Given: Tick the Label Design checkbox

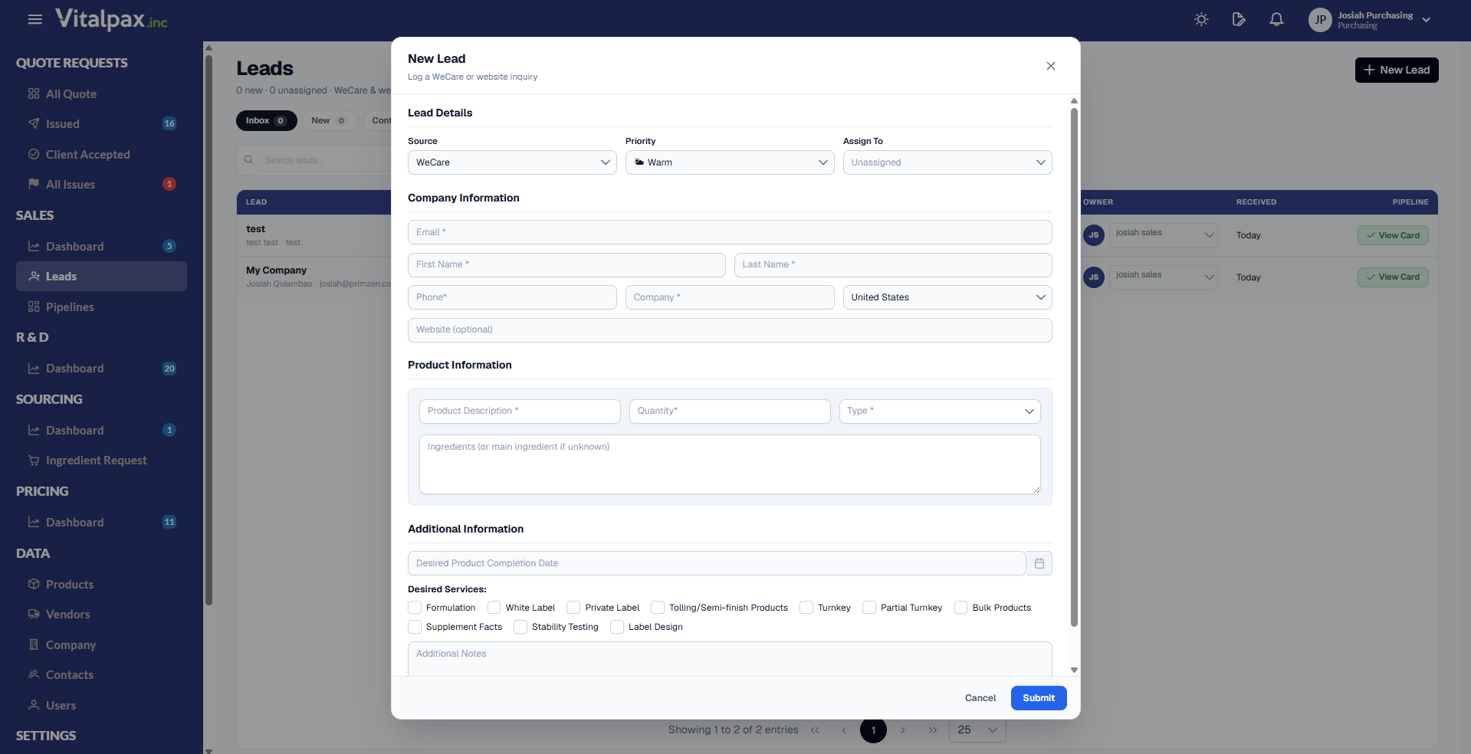Looking at the screenshot, I should click(617, 627).
